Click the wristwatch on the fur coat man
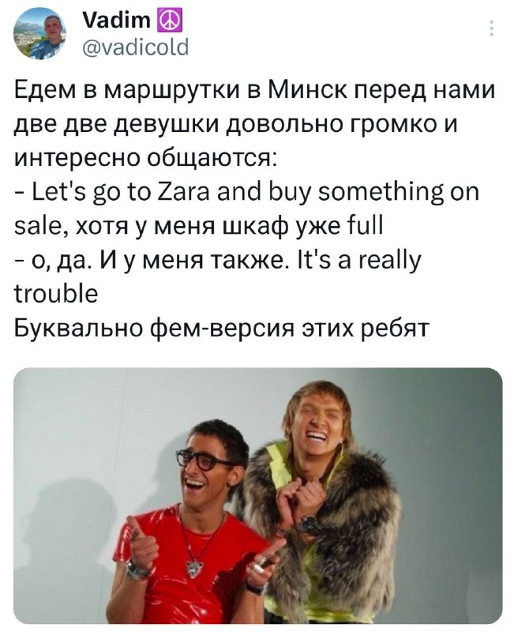 point(310,526)
